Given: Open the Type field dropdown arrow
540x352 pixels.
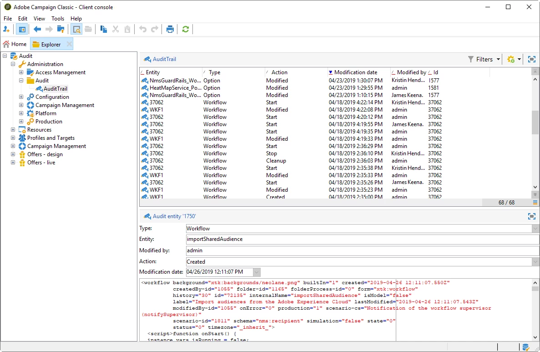Looking at the screenshot, I should tap(535, 229).
